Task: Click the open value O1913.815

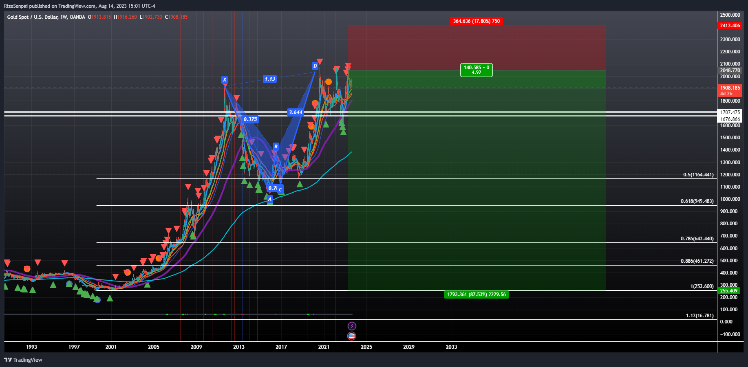Action: pyautogui.click(x=99, y=17)
